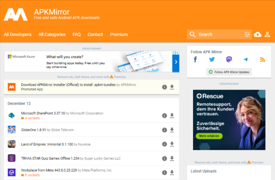Screen dimensions: 275x180
Task: Open the All Developers menu item
Action: 17,34
